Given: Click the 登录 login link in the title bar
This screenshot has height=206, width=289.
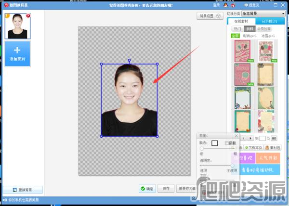Looking at the screenshot, I should [216, 5].
